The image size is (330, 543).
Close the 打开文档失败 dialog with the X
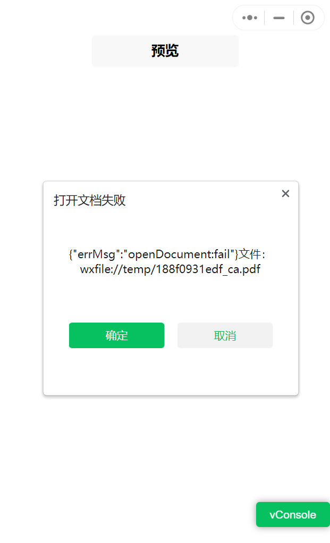pyautogui.click(x=285, y=194)
